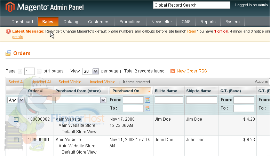Check the box for order 100000001
This screenshot has width=270, height=156.
pyautogui.click(x=16, y=140)
